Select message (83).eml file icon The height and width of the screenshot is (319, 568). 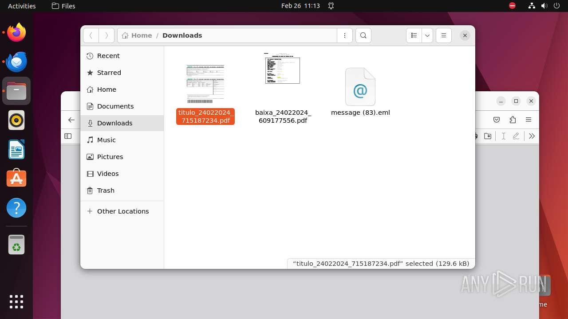coord(360,87)
